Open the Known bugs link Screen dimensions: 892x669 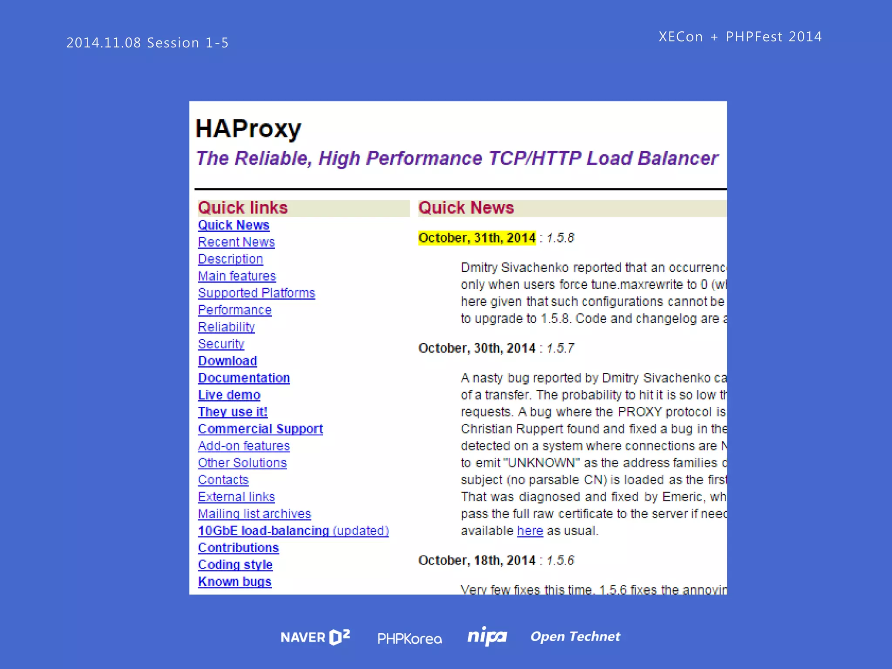(x=234, y=582)
